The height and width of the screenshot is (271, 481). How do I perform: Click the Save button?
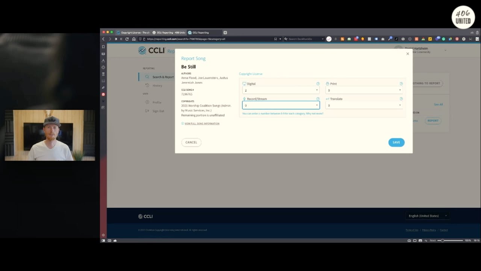396,142
